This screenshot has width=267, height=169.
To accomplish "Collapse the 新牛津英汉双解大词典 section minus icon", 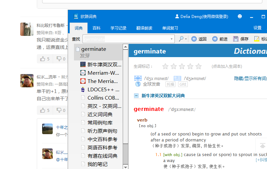I will (136, 96).
